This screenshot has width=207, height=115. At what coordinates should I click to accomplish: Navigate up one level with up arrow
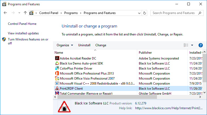coord(25,13)
